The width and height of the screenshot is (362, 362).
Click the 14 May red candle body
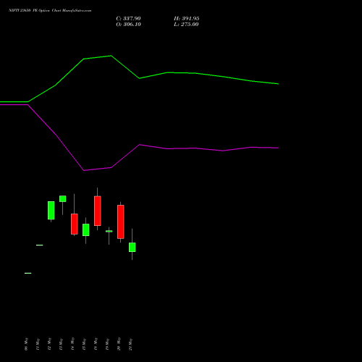[x=75, y=224]
